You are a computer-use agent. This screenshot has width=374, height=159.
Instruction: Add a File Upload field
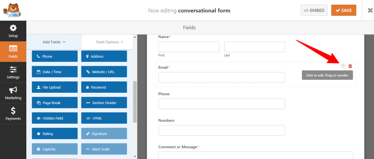[55, 87]
